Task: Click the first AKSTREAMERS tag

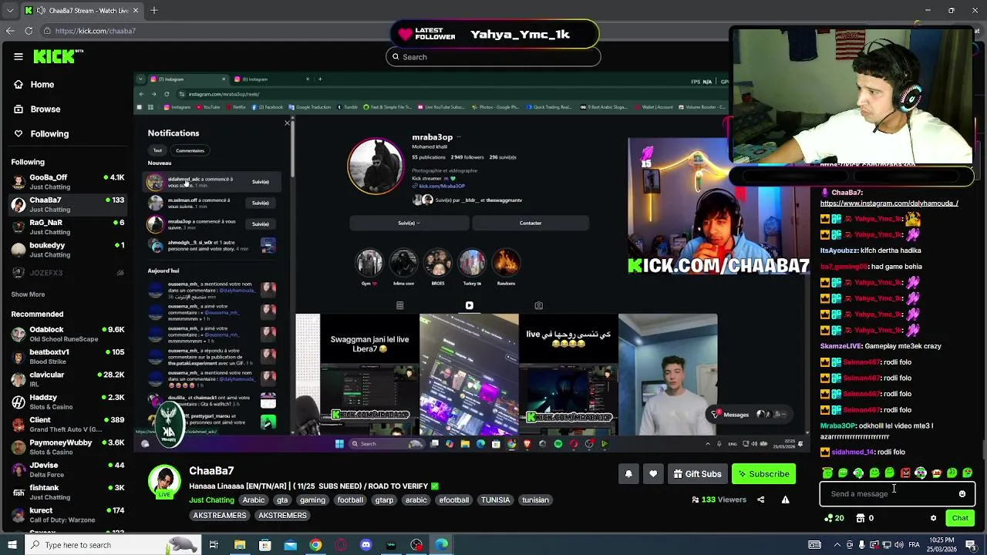Action: click(220, 516)
